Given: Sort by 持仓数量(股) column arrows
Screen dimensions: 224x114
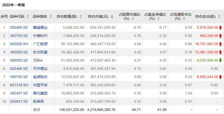Looking at the screenshot, I should coord(81,17).
